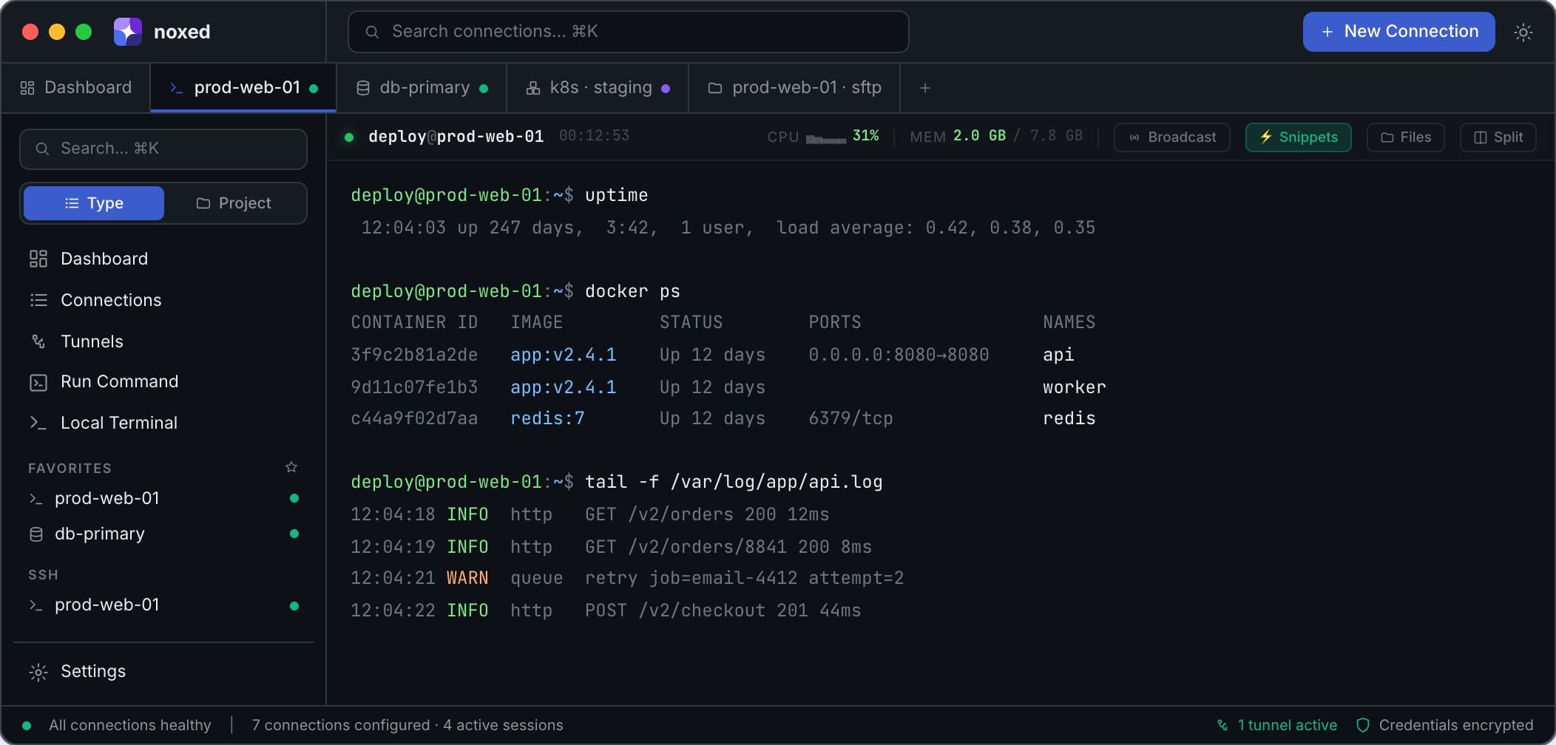Click the Connections list icon
The image size is (1556, 745).
point(38,300)
